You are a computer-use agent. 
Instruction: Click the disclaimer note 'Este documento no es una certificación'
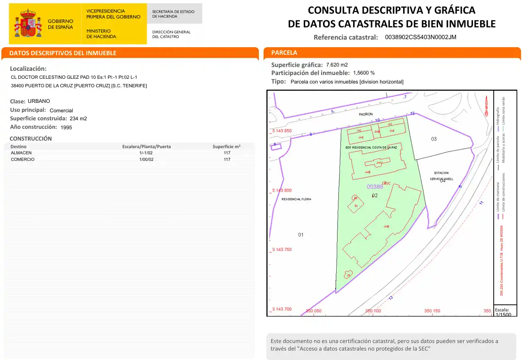pos(384,345)
